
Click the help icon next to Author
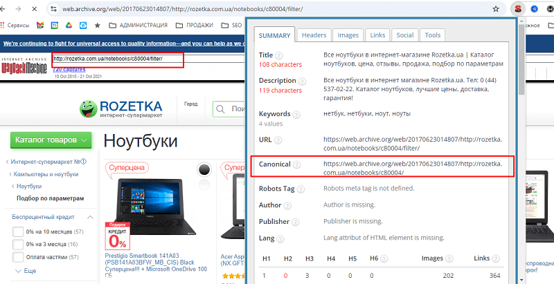click(x=288, y=206)
